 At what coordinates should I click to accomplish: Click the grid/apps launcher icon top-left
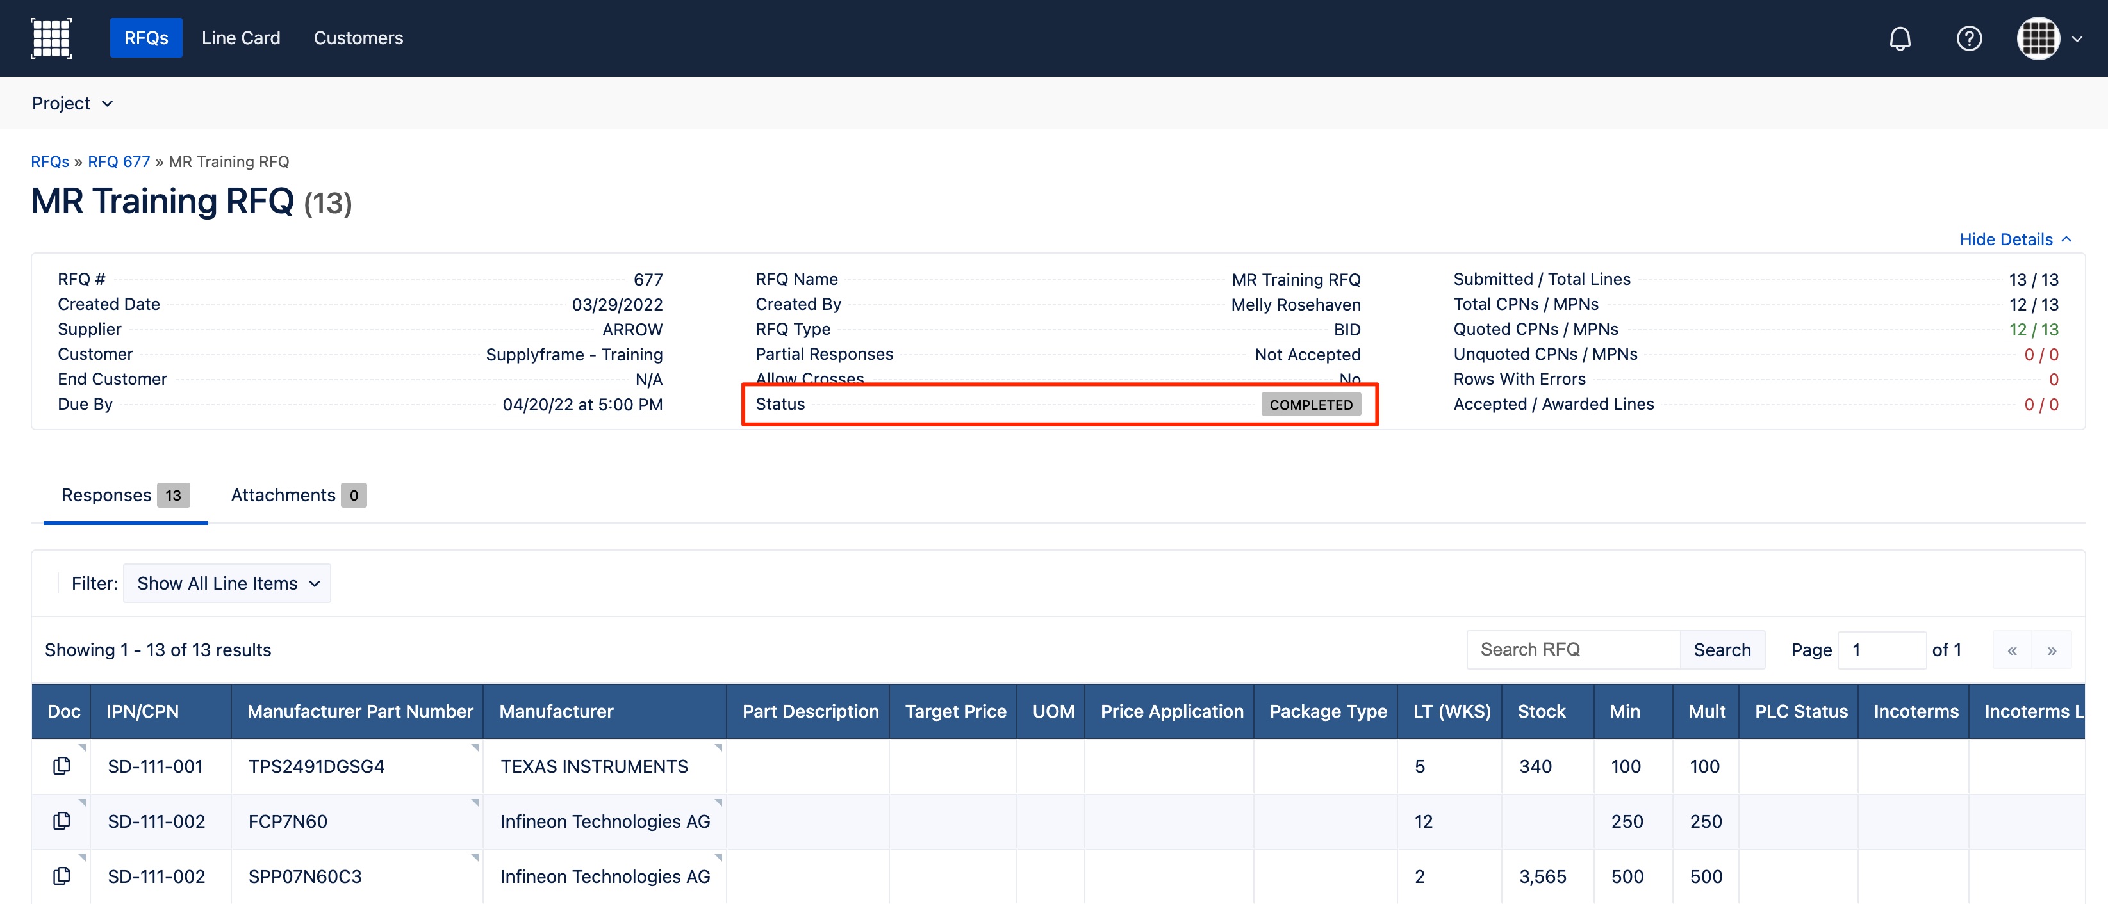pos(51,38)
